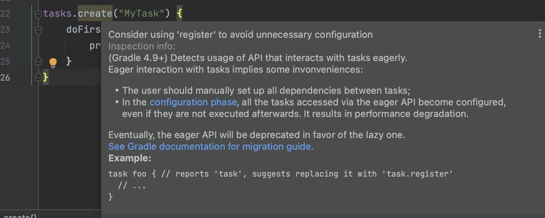
Task: Click the 'create{}' breadcrumb at the bottom
Action: click(20, 216)
